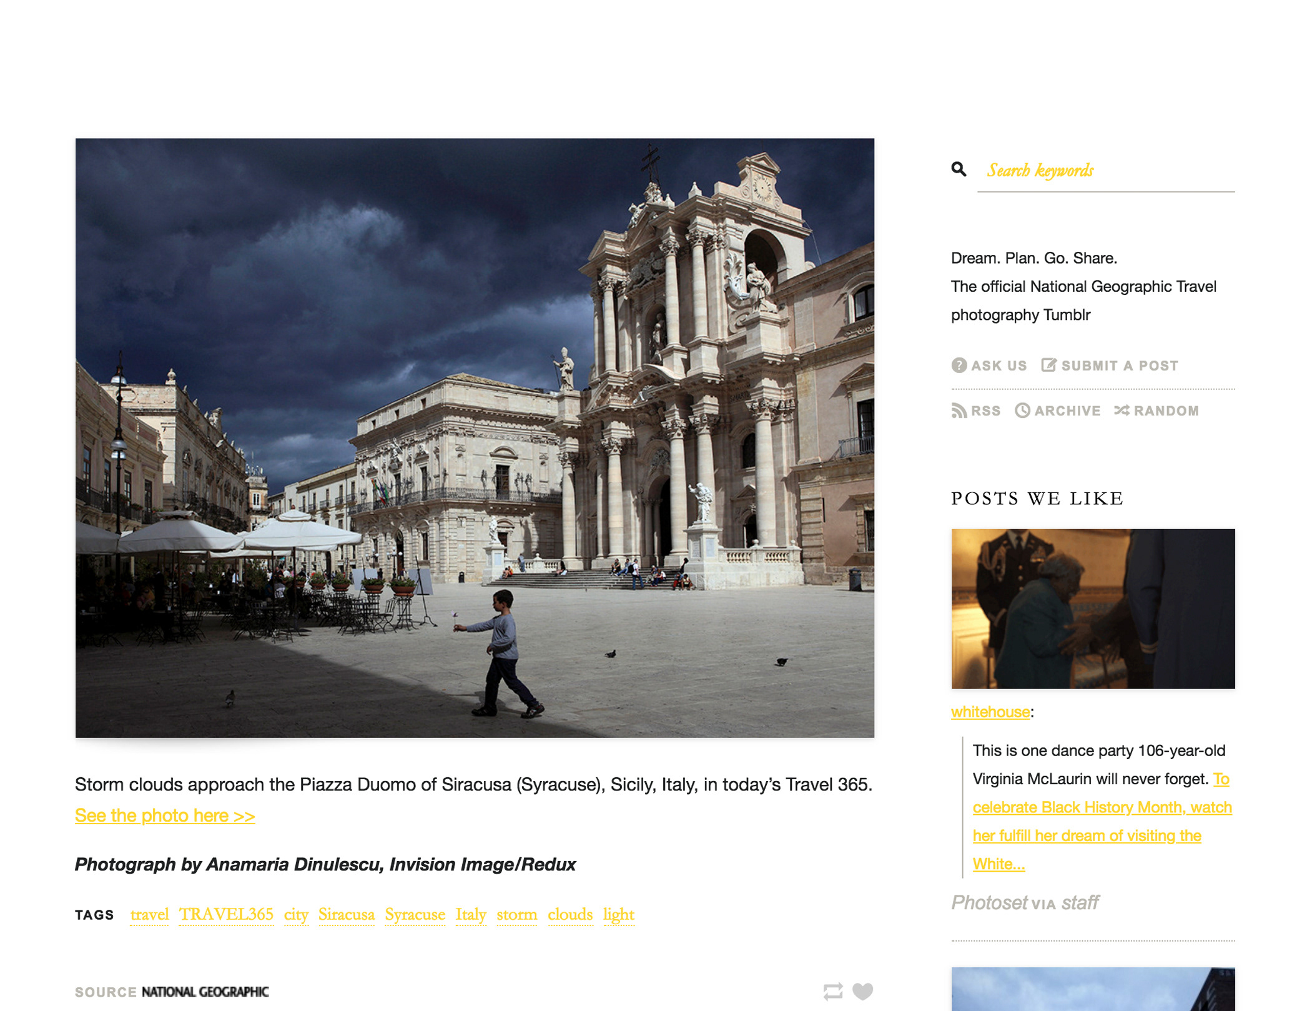Focus the Search keywords field
Viewport: 1292px width, 1011px height.
coord(1105,171)
